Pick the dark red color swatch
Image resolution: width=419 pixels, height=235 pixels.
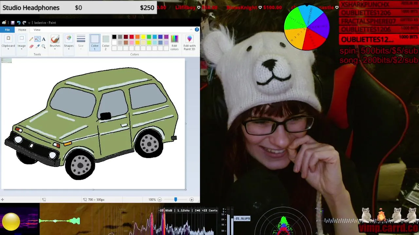pyautogui.click(x=126, y=37)
